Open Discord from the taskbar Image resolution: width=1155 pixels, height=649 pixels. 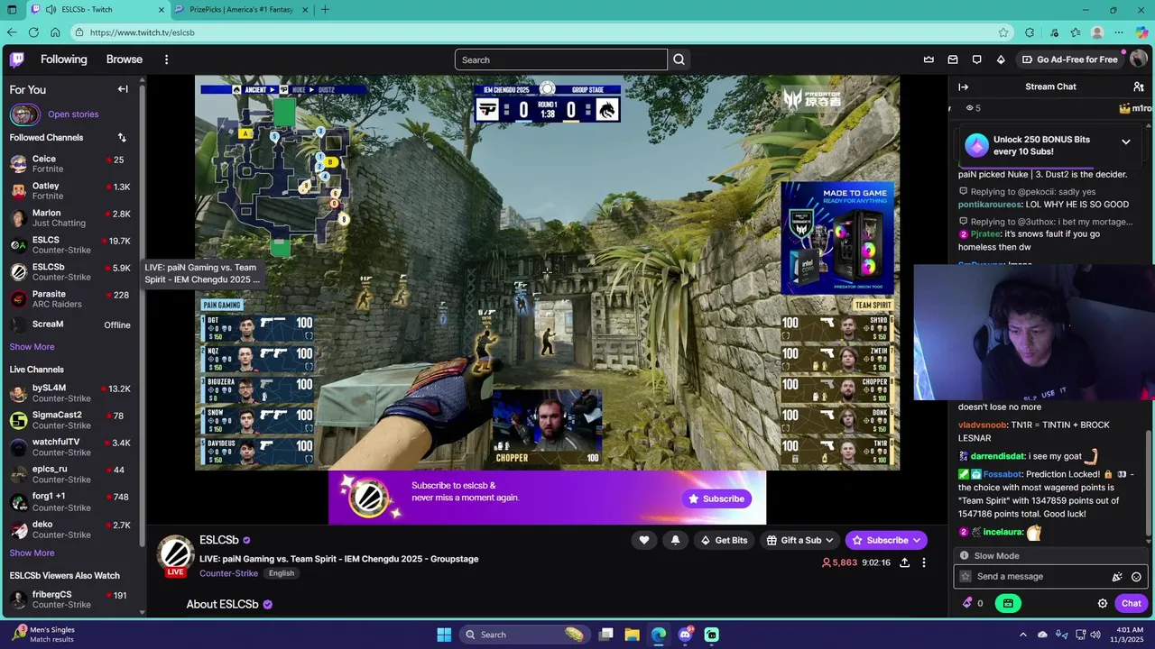click(x=685, y=635)
